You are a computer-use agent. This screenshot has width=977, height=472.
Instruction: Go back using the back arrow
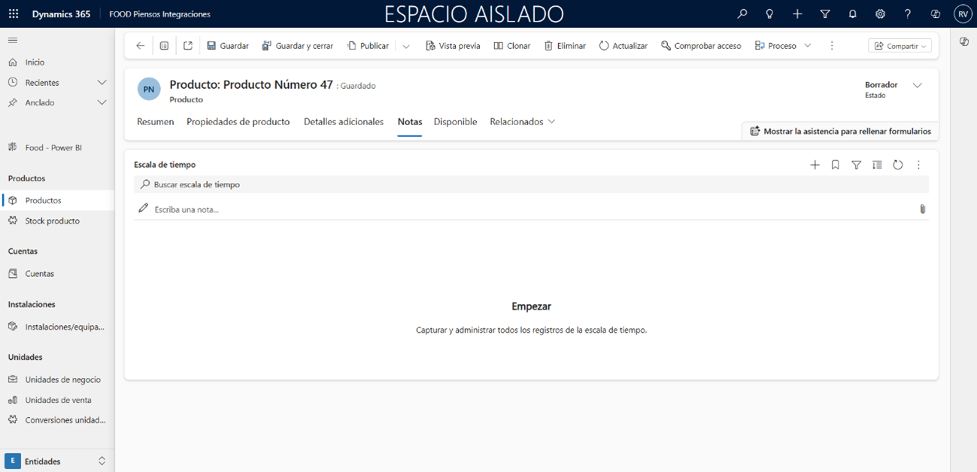click(x=140, y=46)
